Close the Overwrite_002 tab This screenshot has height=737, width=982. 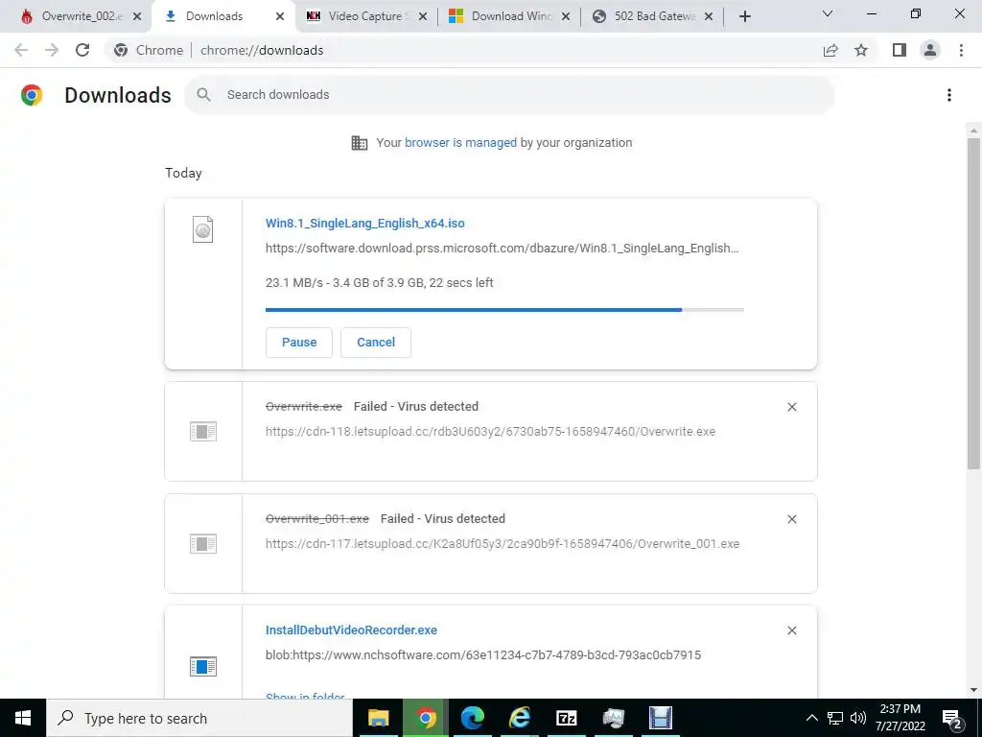tap(137, 16)
